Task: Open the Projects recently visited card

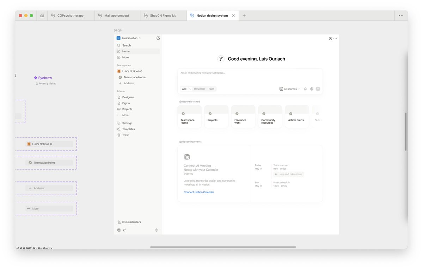Action: point(216,116)
